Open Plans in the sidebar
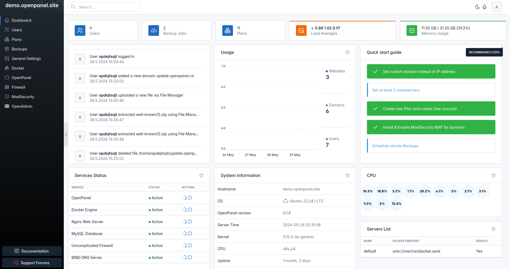 click(32, 40)
